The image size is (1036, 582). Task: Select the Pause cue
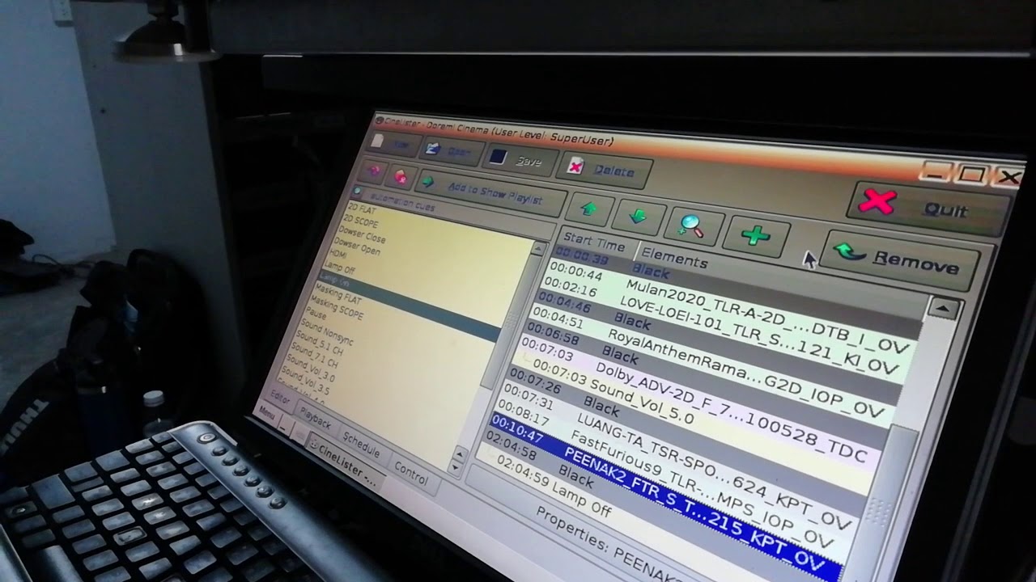316,313
